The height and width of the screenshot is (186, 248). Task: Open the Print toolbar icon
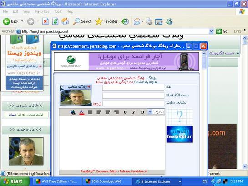click(x=149, y=21)
